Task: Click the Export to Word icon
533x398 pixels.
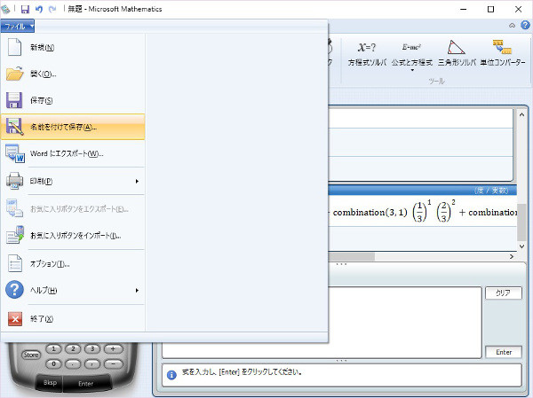Action: (14, 153)
